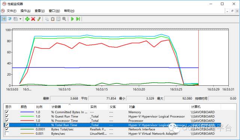
Task: Open the 查看(V) menu
Action: click(40, 11)
